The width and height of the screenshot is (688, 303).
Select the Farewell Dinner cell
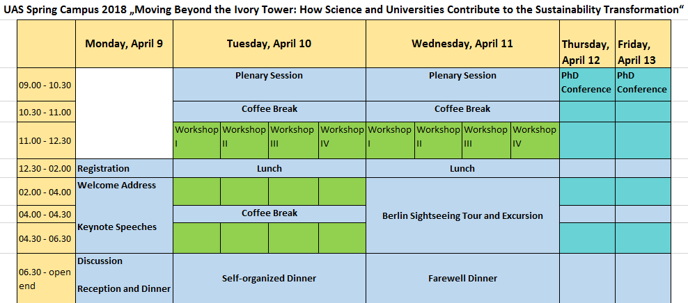[x=462, y=278]
